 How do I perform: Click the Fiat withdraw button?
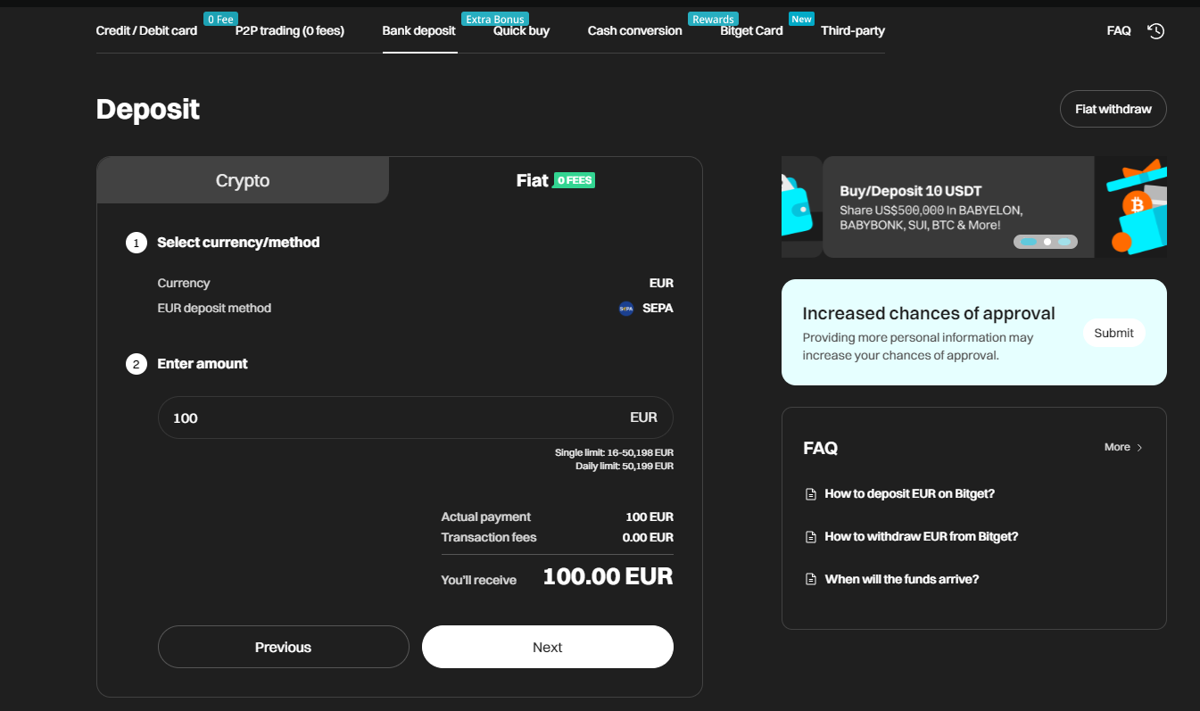pos(1113,109)
